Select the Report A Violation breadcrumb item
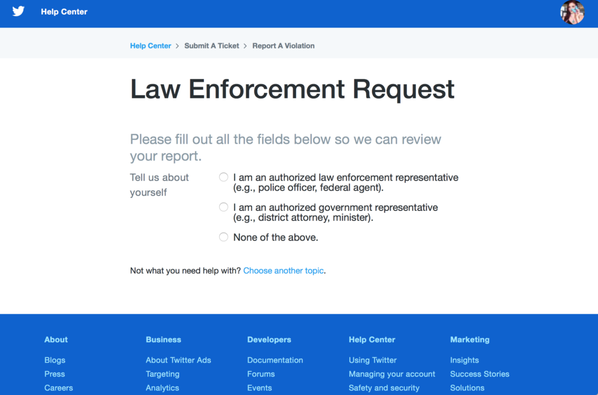The image size is (598, 395). pos(283,46)
